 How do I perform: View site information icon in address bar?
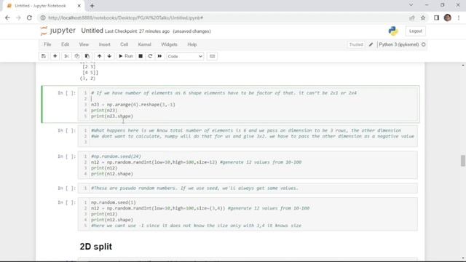point(43,17)
